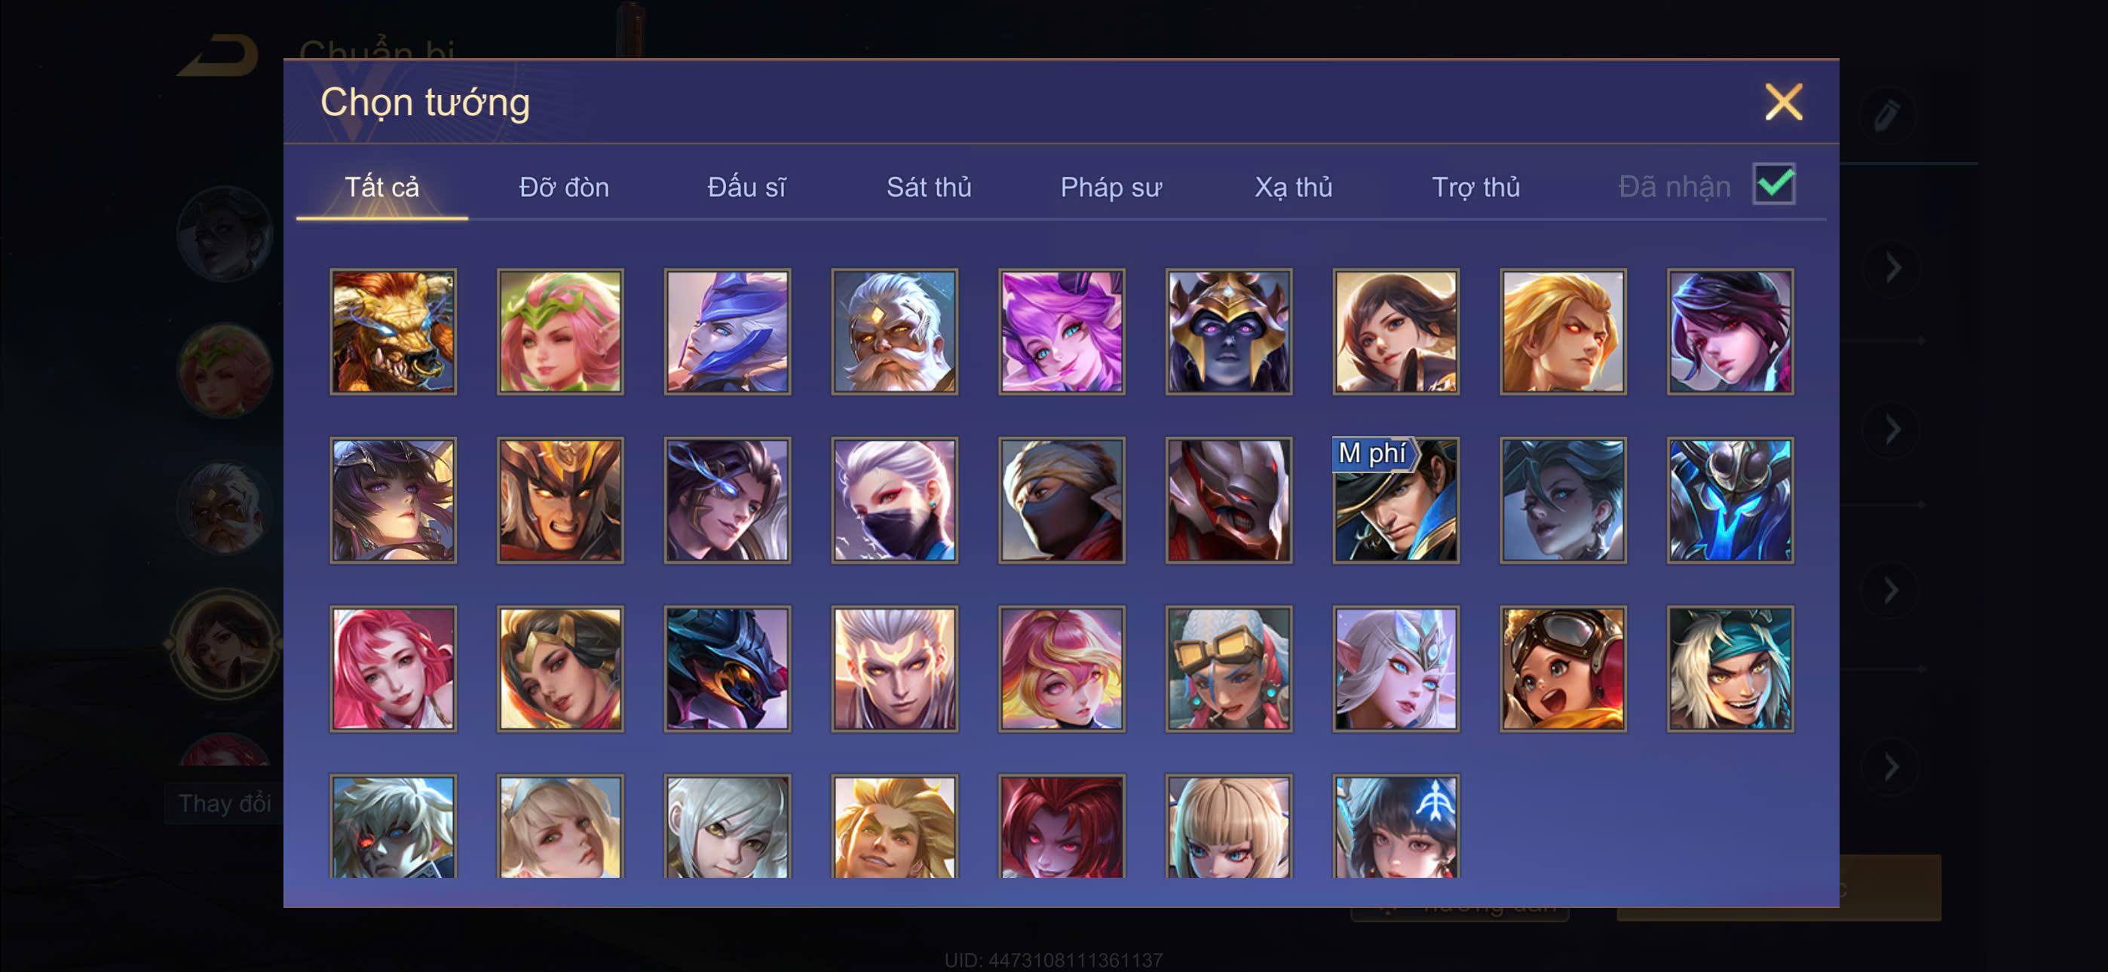The height and width of the screenshot is (972, 2108).
Task: Filter heroes by 'Trợ thủ'
Action: click(x=1475, y=188)
